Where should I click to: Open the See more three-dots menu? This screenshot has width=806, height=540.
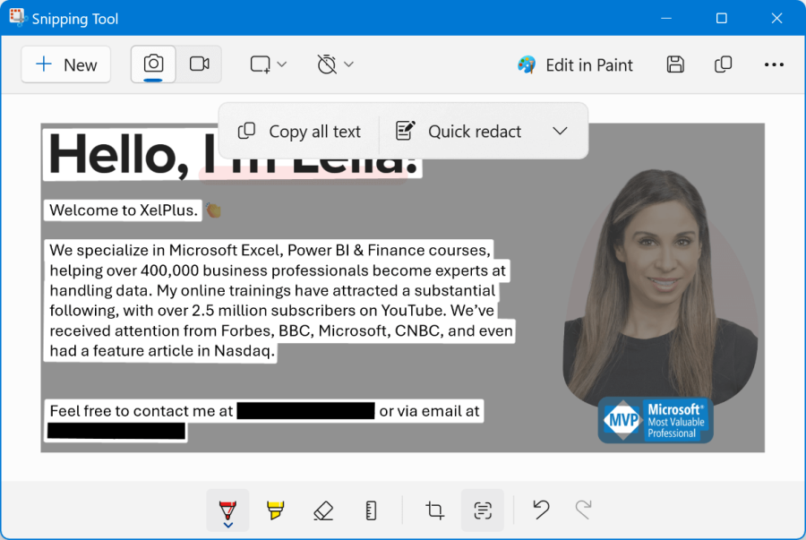coord(774,64)
